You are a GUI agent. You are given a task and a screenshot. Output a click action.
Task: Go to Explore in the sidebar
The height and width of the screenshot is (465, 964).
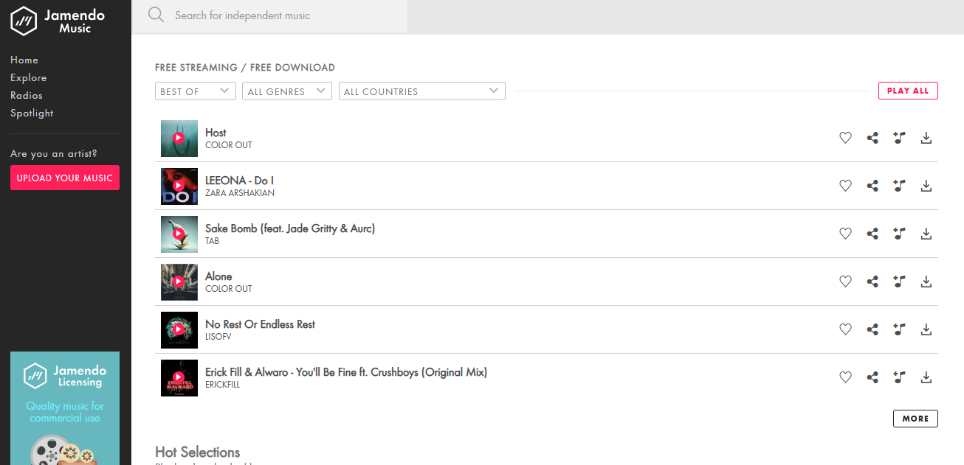tap(29, 77)
